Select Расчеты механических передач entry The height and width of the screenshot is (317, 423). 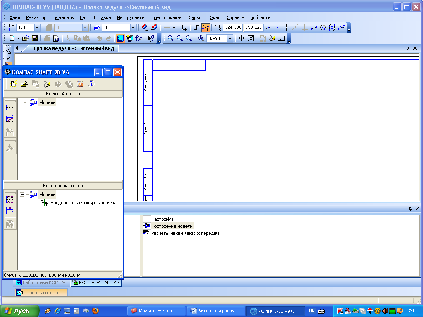tap(185, 233)
